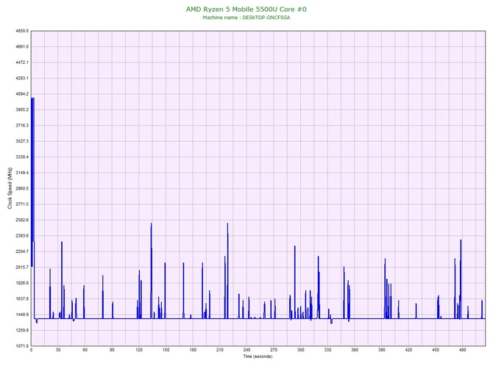Click the 1448.9 y-axis value

[21, 315]
